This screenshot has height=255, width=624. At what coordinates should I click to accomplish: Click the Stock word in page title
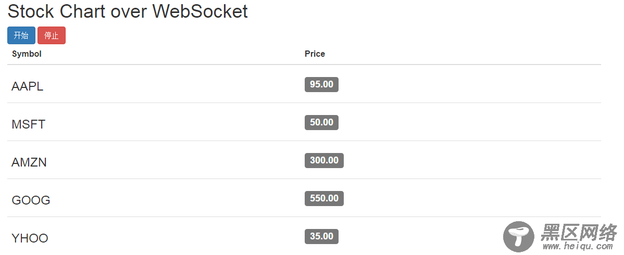(31, 11)
